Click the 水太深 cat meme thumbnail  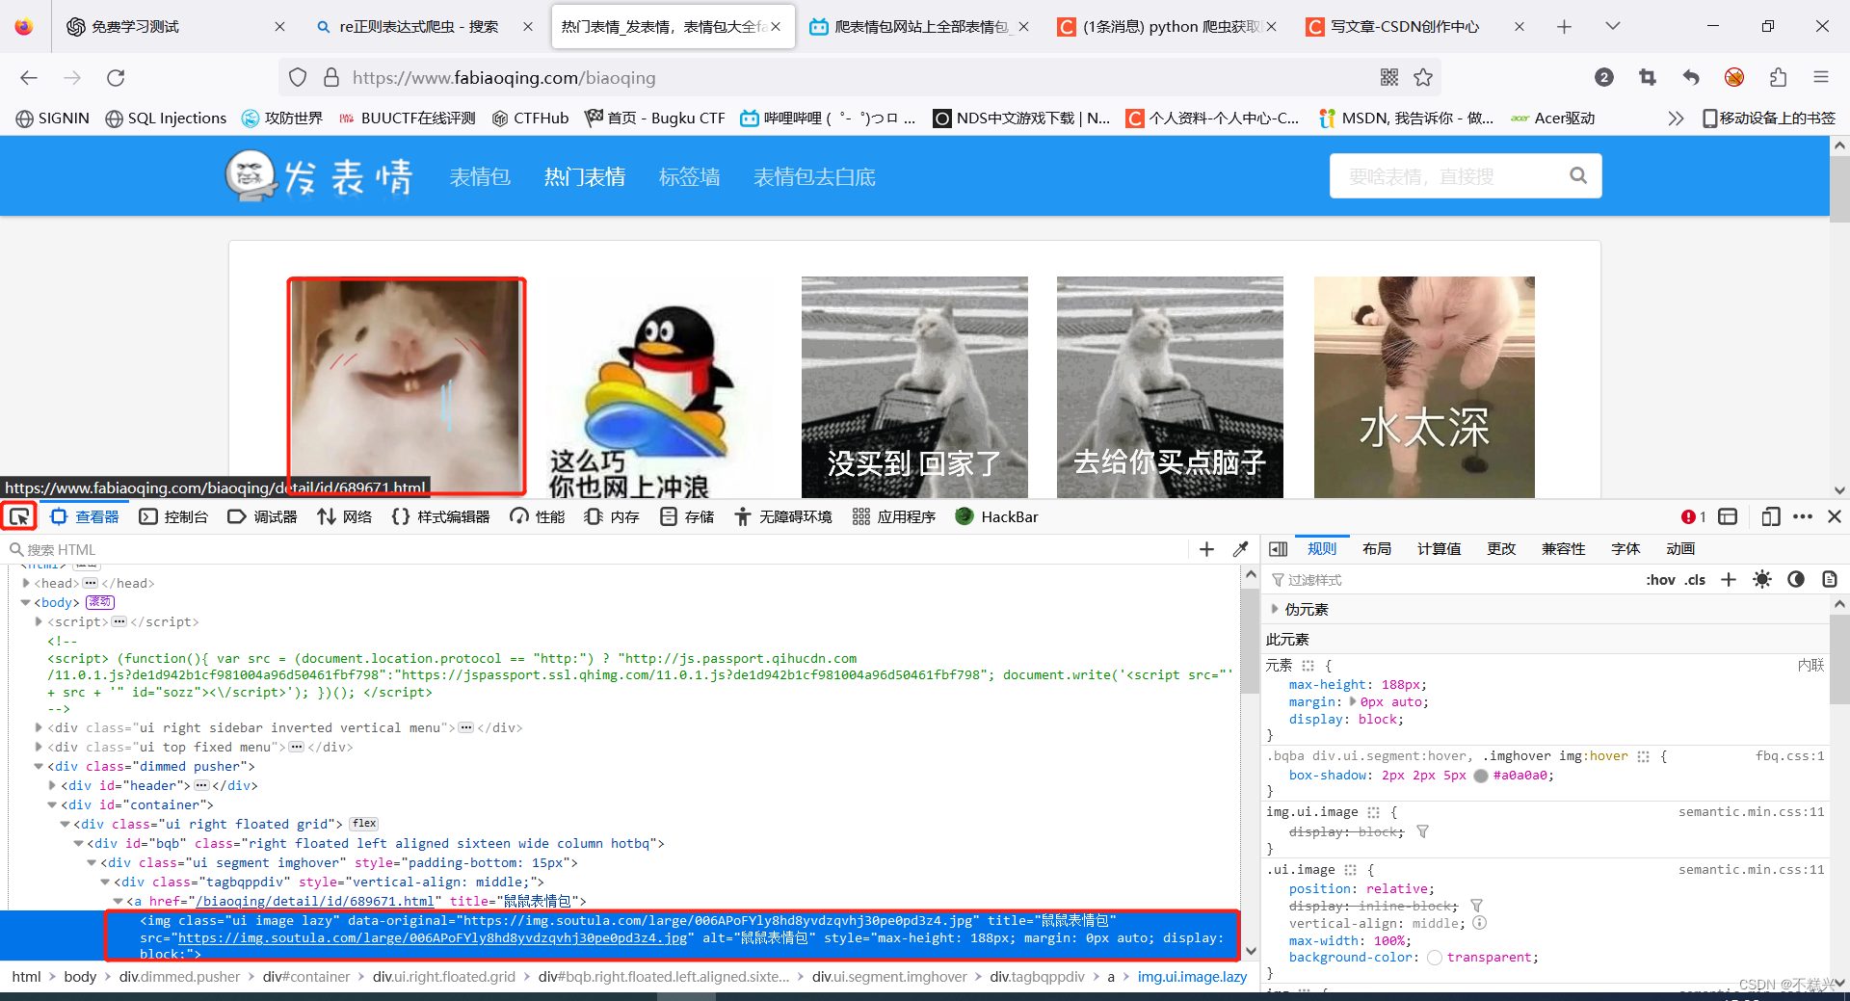(1424, 386)
